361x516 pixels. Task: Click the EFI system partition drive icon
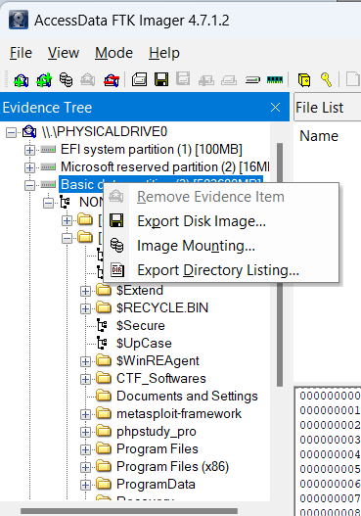coord(48,150)
